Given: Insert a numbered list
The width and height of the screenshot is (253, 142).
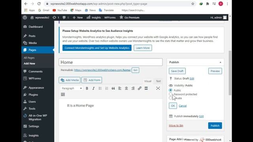Looking at the screenshot, I should [107, 88].
